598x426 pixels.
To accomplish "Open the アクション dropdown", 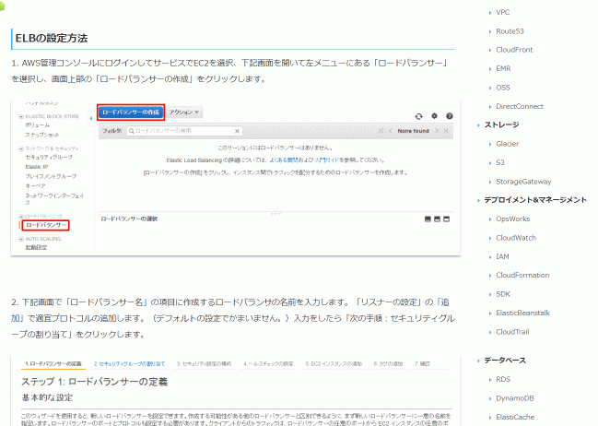I will [x=184, y=112].
